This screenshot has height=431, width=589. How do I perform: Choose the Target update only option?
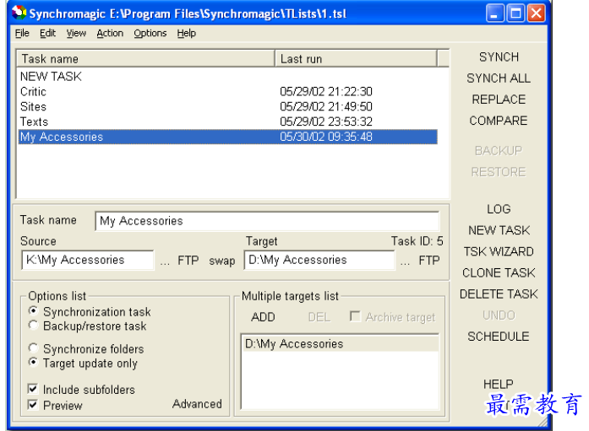34,363
